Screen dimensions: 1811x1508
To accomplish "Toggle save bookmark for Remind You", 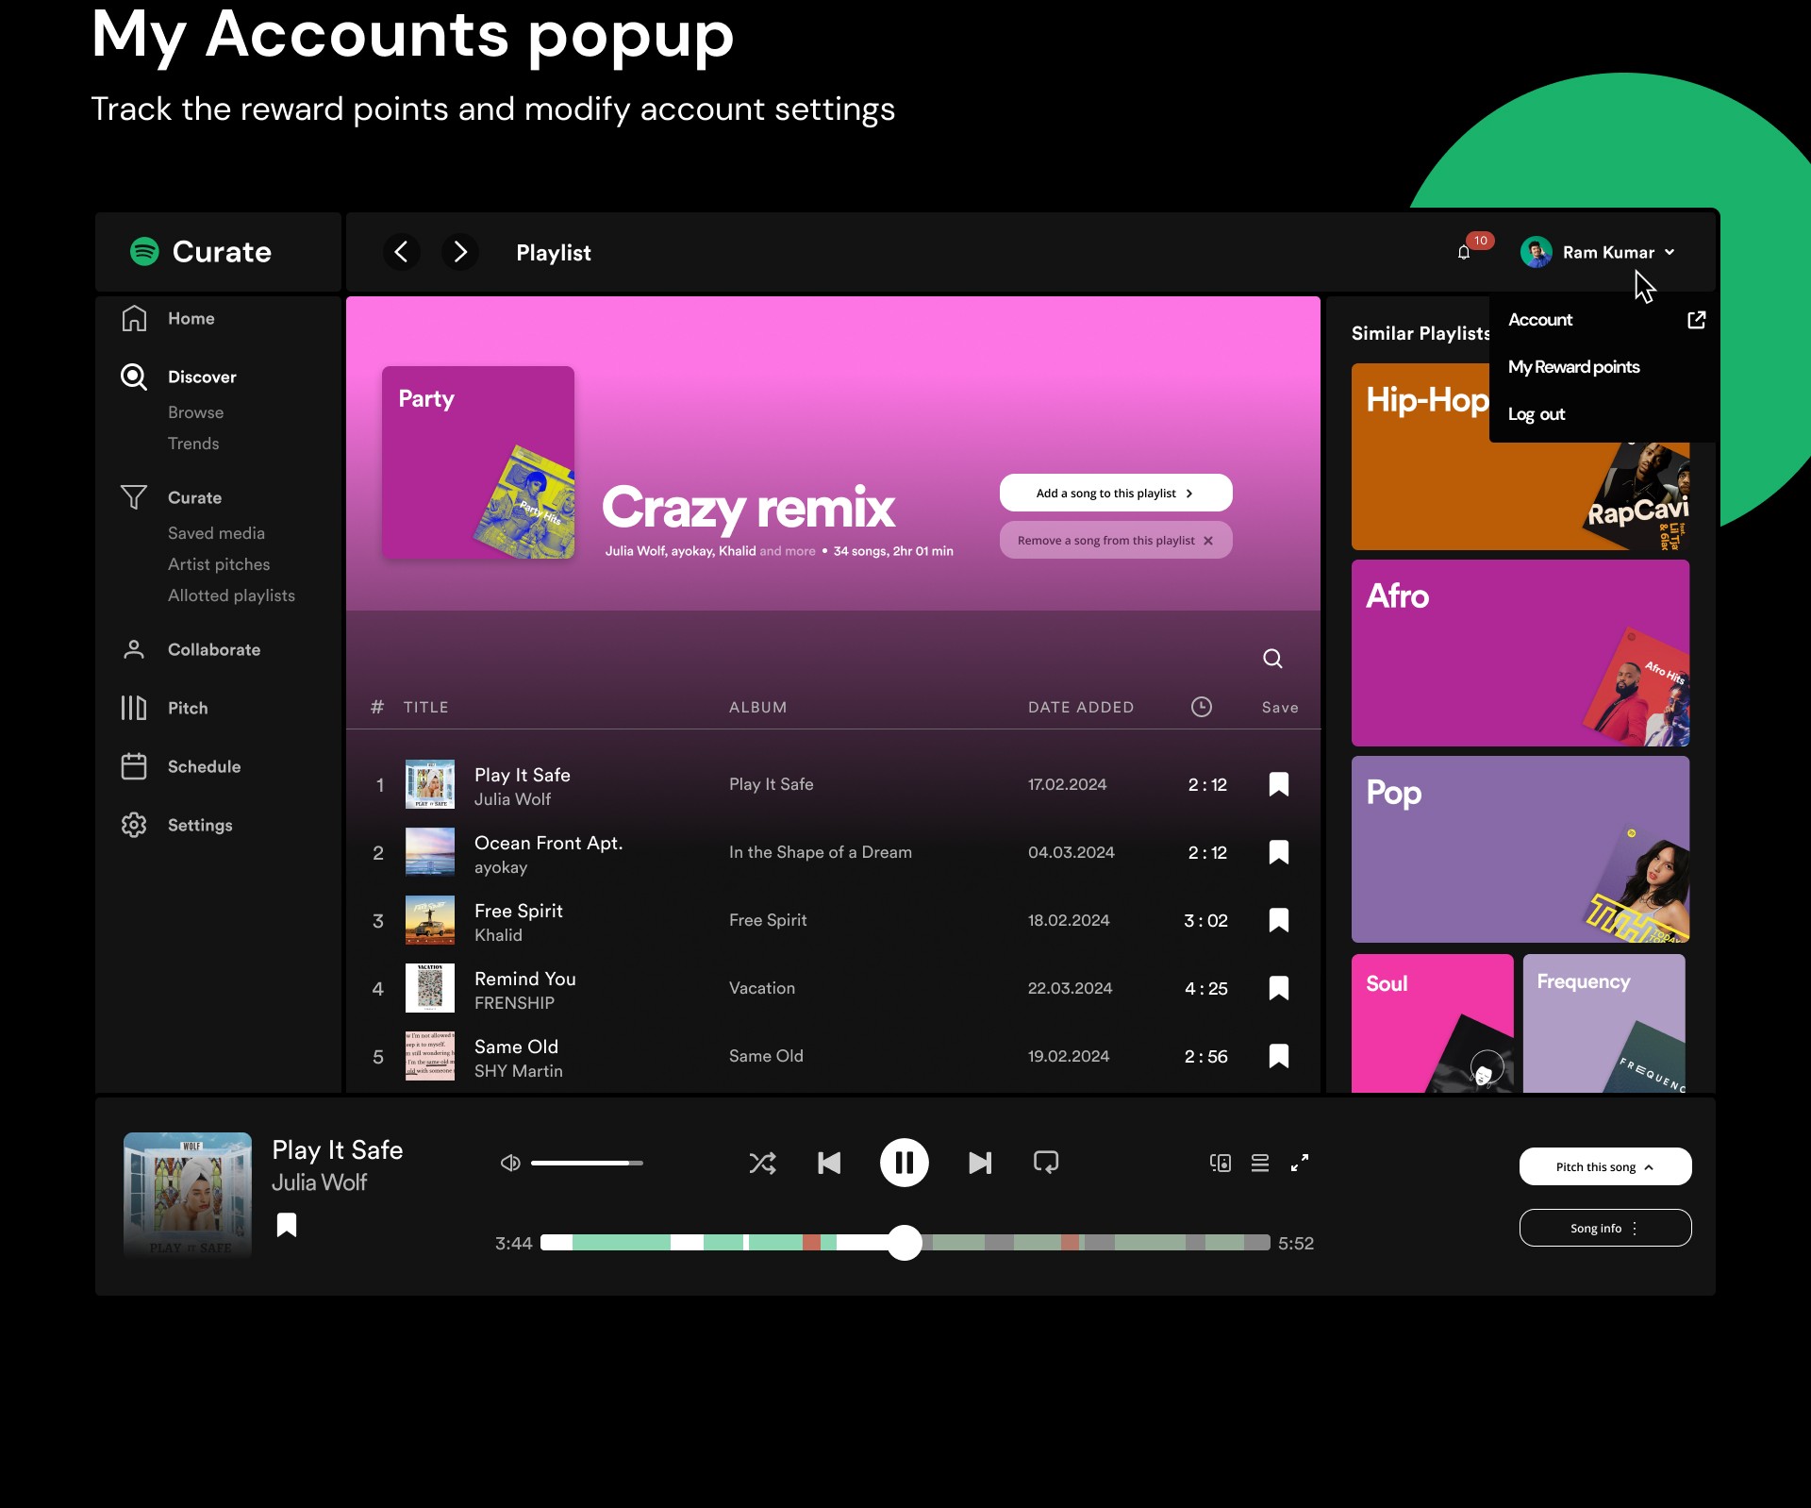I will click(x=1279, y=988).
